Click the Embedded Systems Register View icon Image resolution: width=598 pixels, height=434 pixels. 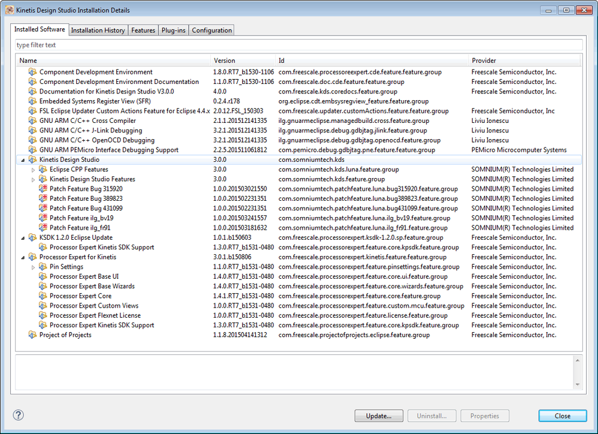coord(33,101)
